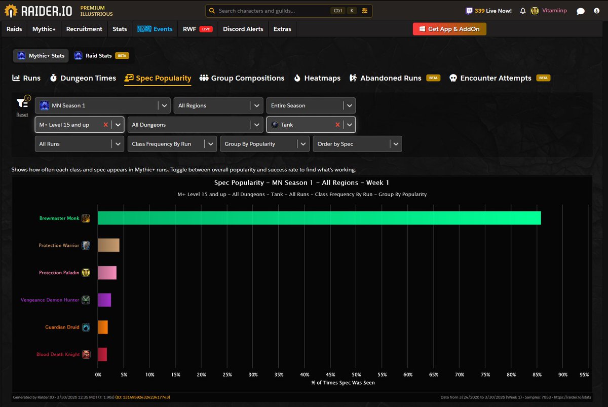Viewport: 608px width, 407px height.
Task: Switch to Heatmaps tab
Action: click(x=317, y=78)
